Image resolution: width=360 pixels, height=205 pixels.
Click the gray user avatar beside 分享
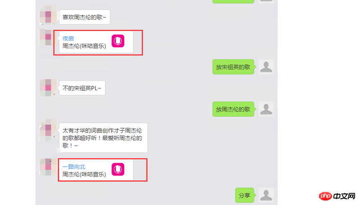coord(266,195)
